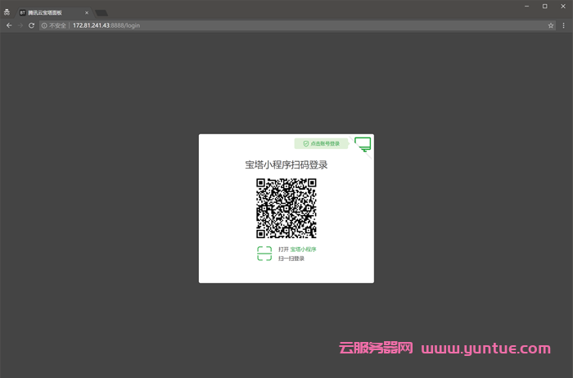Click the not secure info icon

tap(44, 25)
